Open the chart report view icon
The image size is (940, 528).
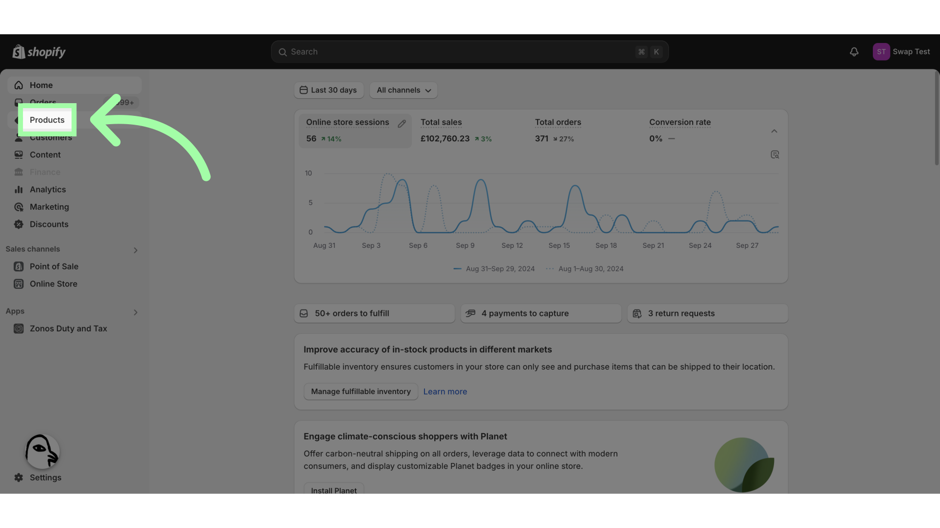[x=775, y=154]
